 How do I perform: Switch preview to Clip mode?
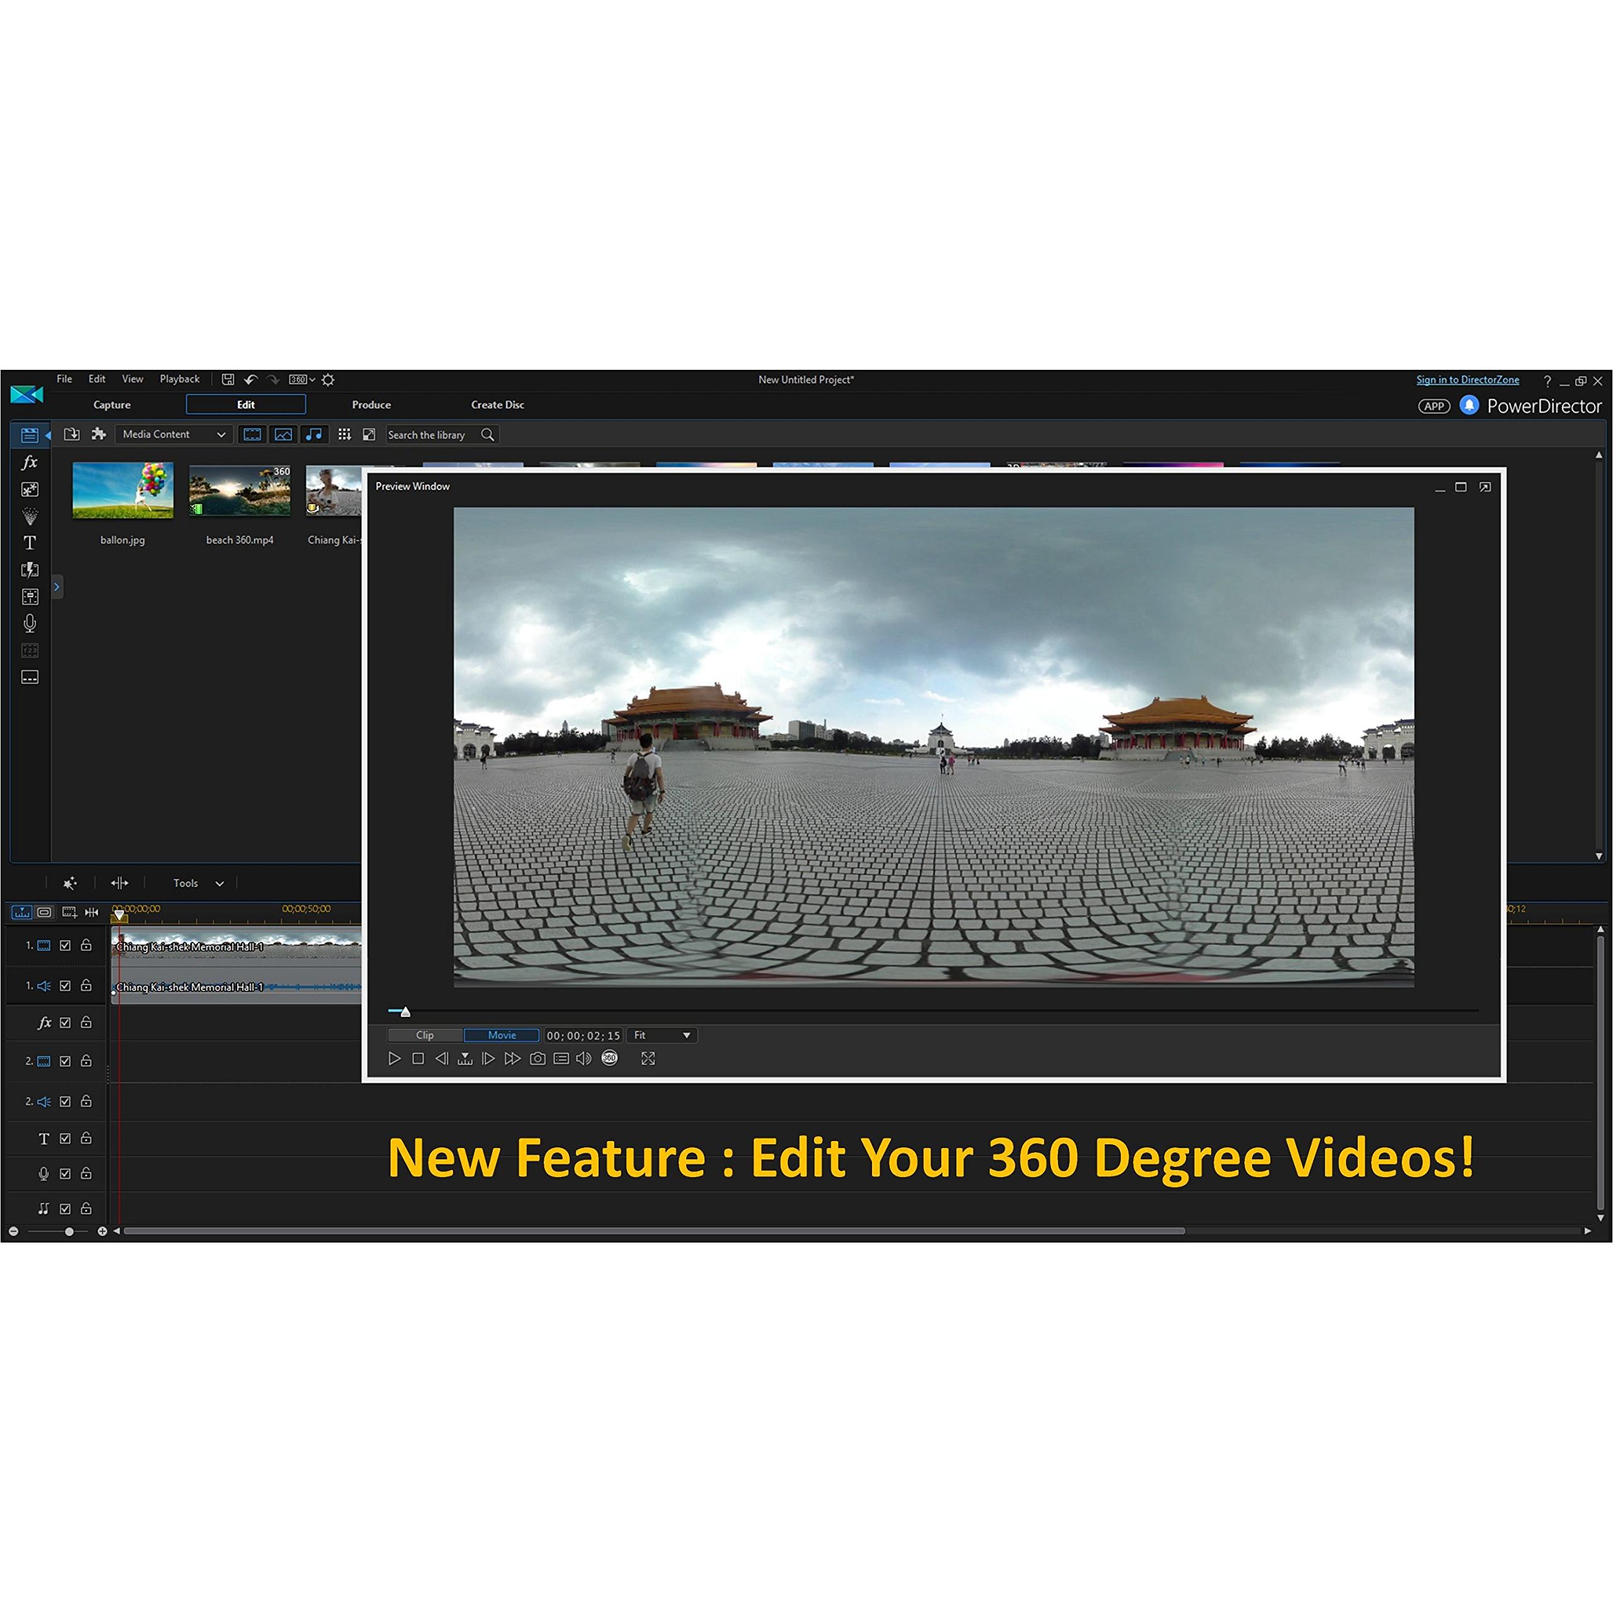coord(425,1035)
